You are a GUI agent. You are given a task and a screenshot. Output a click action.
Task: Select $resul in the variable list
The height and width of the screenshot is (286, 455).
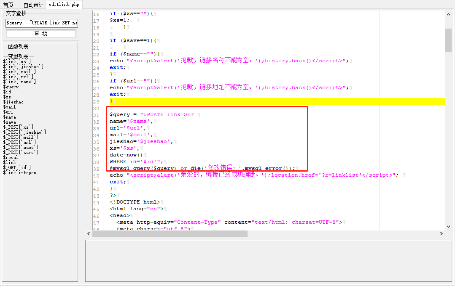pyautogui.click(x=11, y=157)
